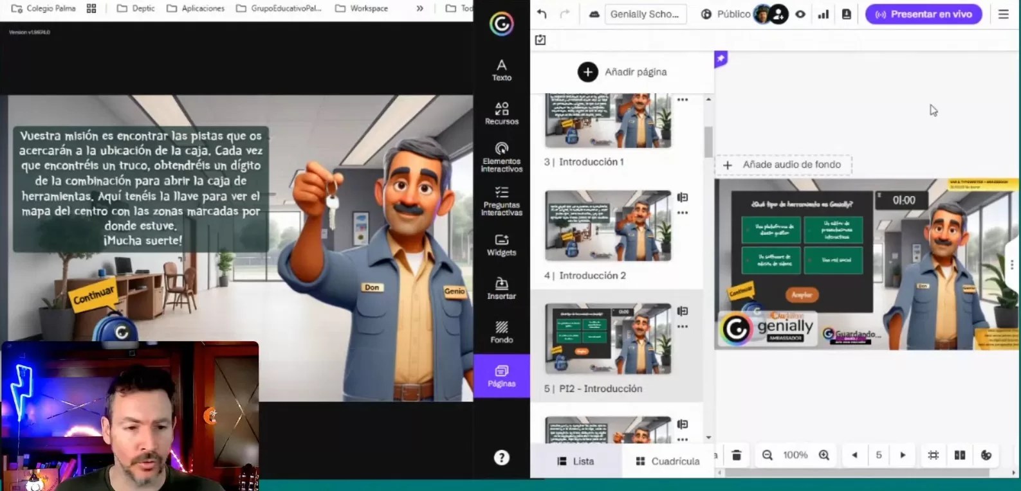Select the Páginas sidebar tab
Screen dimensions: 1021x491
coord(501,376)
